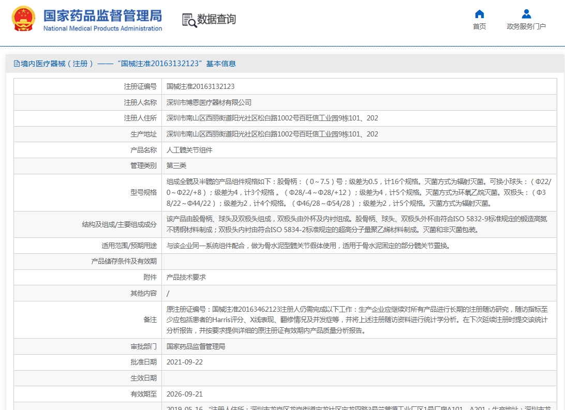Go to 首页 link text

tap(479, 26)
